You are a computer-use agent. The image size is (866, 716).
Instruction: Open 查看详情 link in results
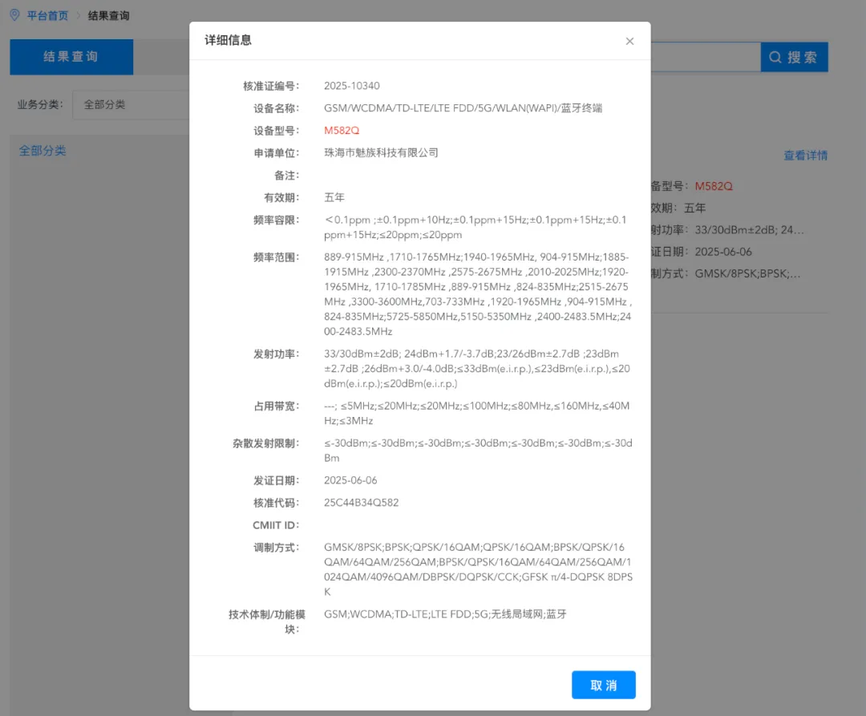pyautogui.click(x=806, y=156)
